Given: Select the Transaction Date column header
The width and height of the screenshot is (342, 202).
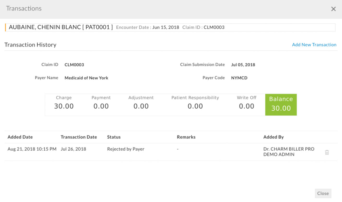Looking at the screenshot, I should pyautogui.click(x=79, y=137).
